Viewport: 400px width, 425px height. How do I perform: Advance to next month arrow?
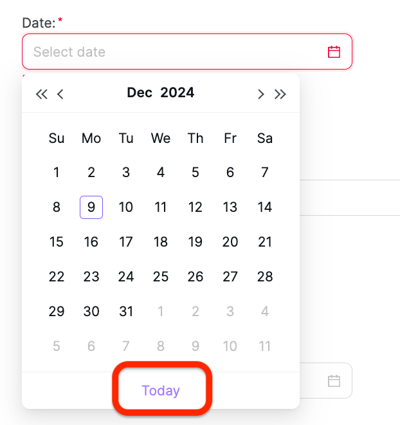pyautogui.click(x=260, y=94)
